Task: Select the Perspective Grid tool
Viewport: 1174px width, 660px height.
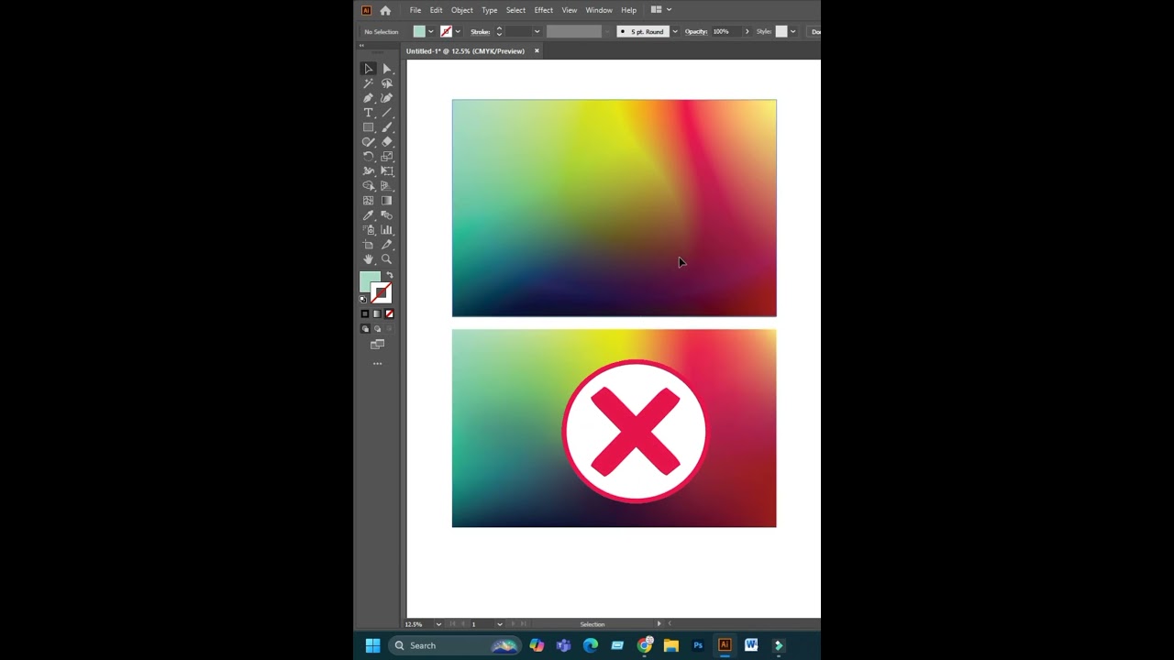Action: tap(387, 186)
